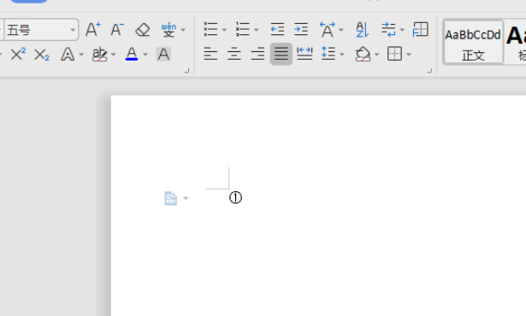Apply distributed alignment
Screen dimensions: 526x316
coord(304,54)
